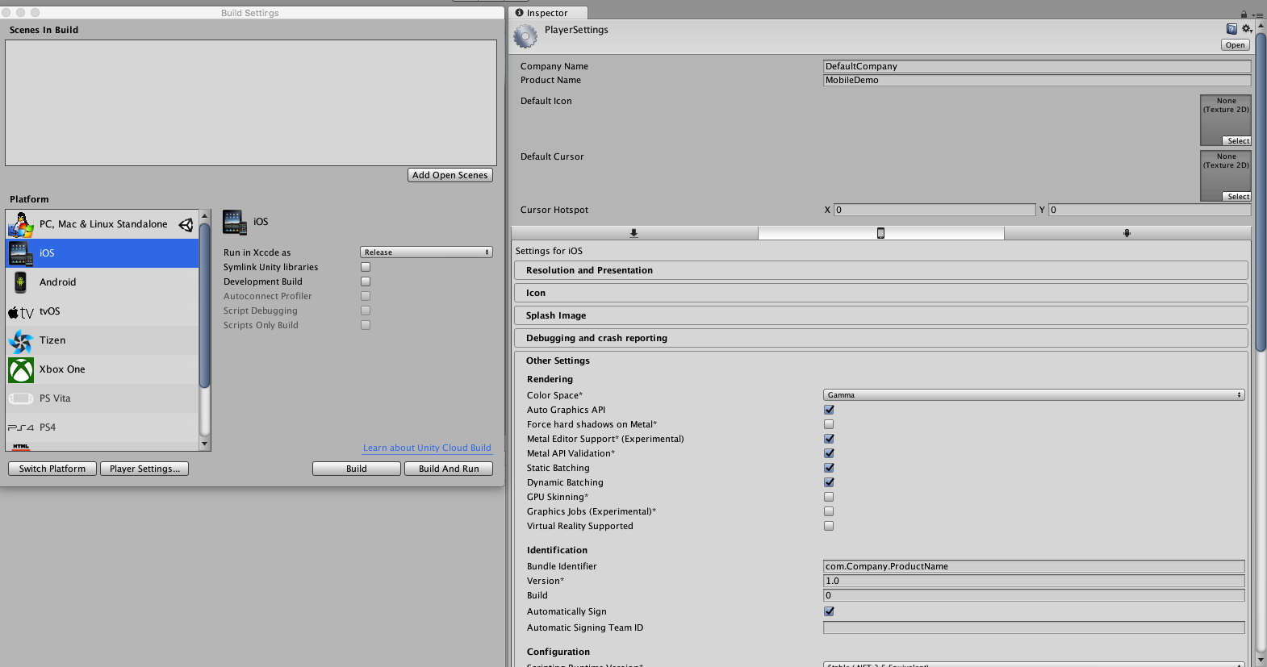Open the Color Space Gamma dropdown

[x=1034, y=395]
